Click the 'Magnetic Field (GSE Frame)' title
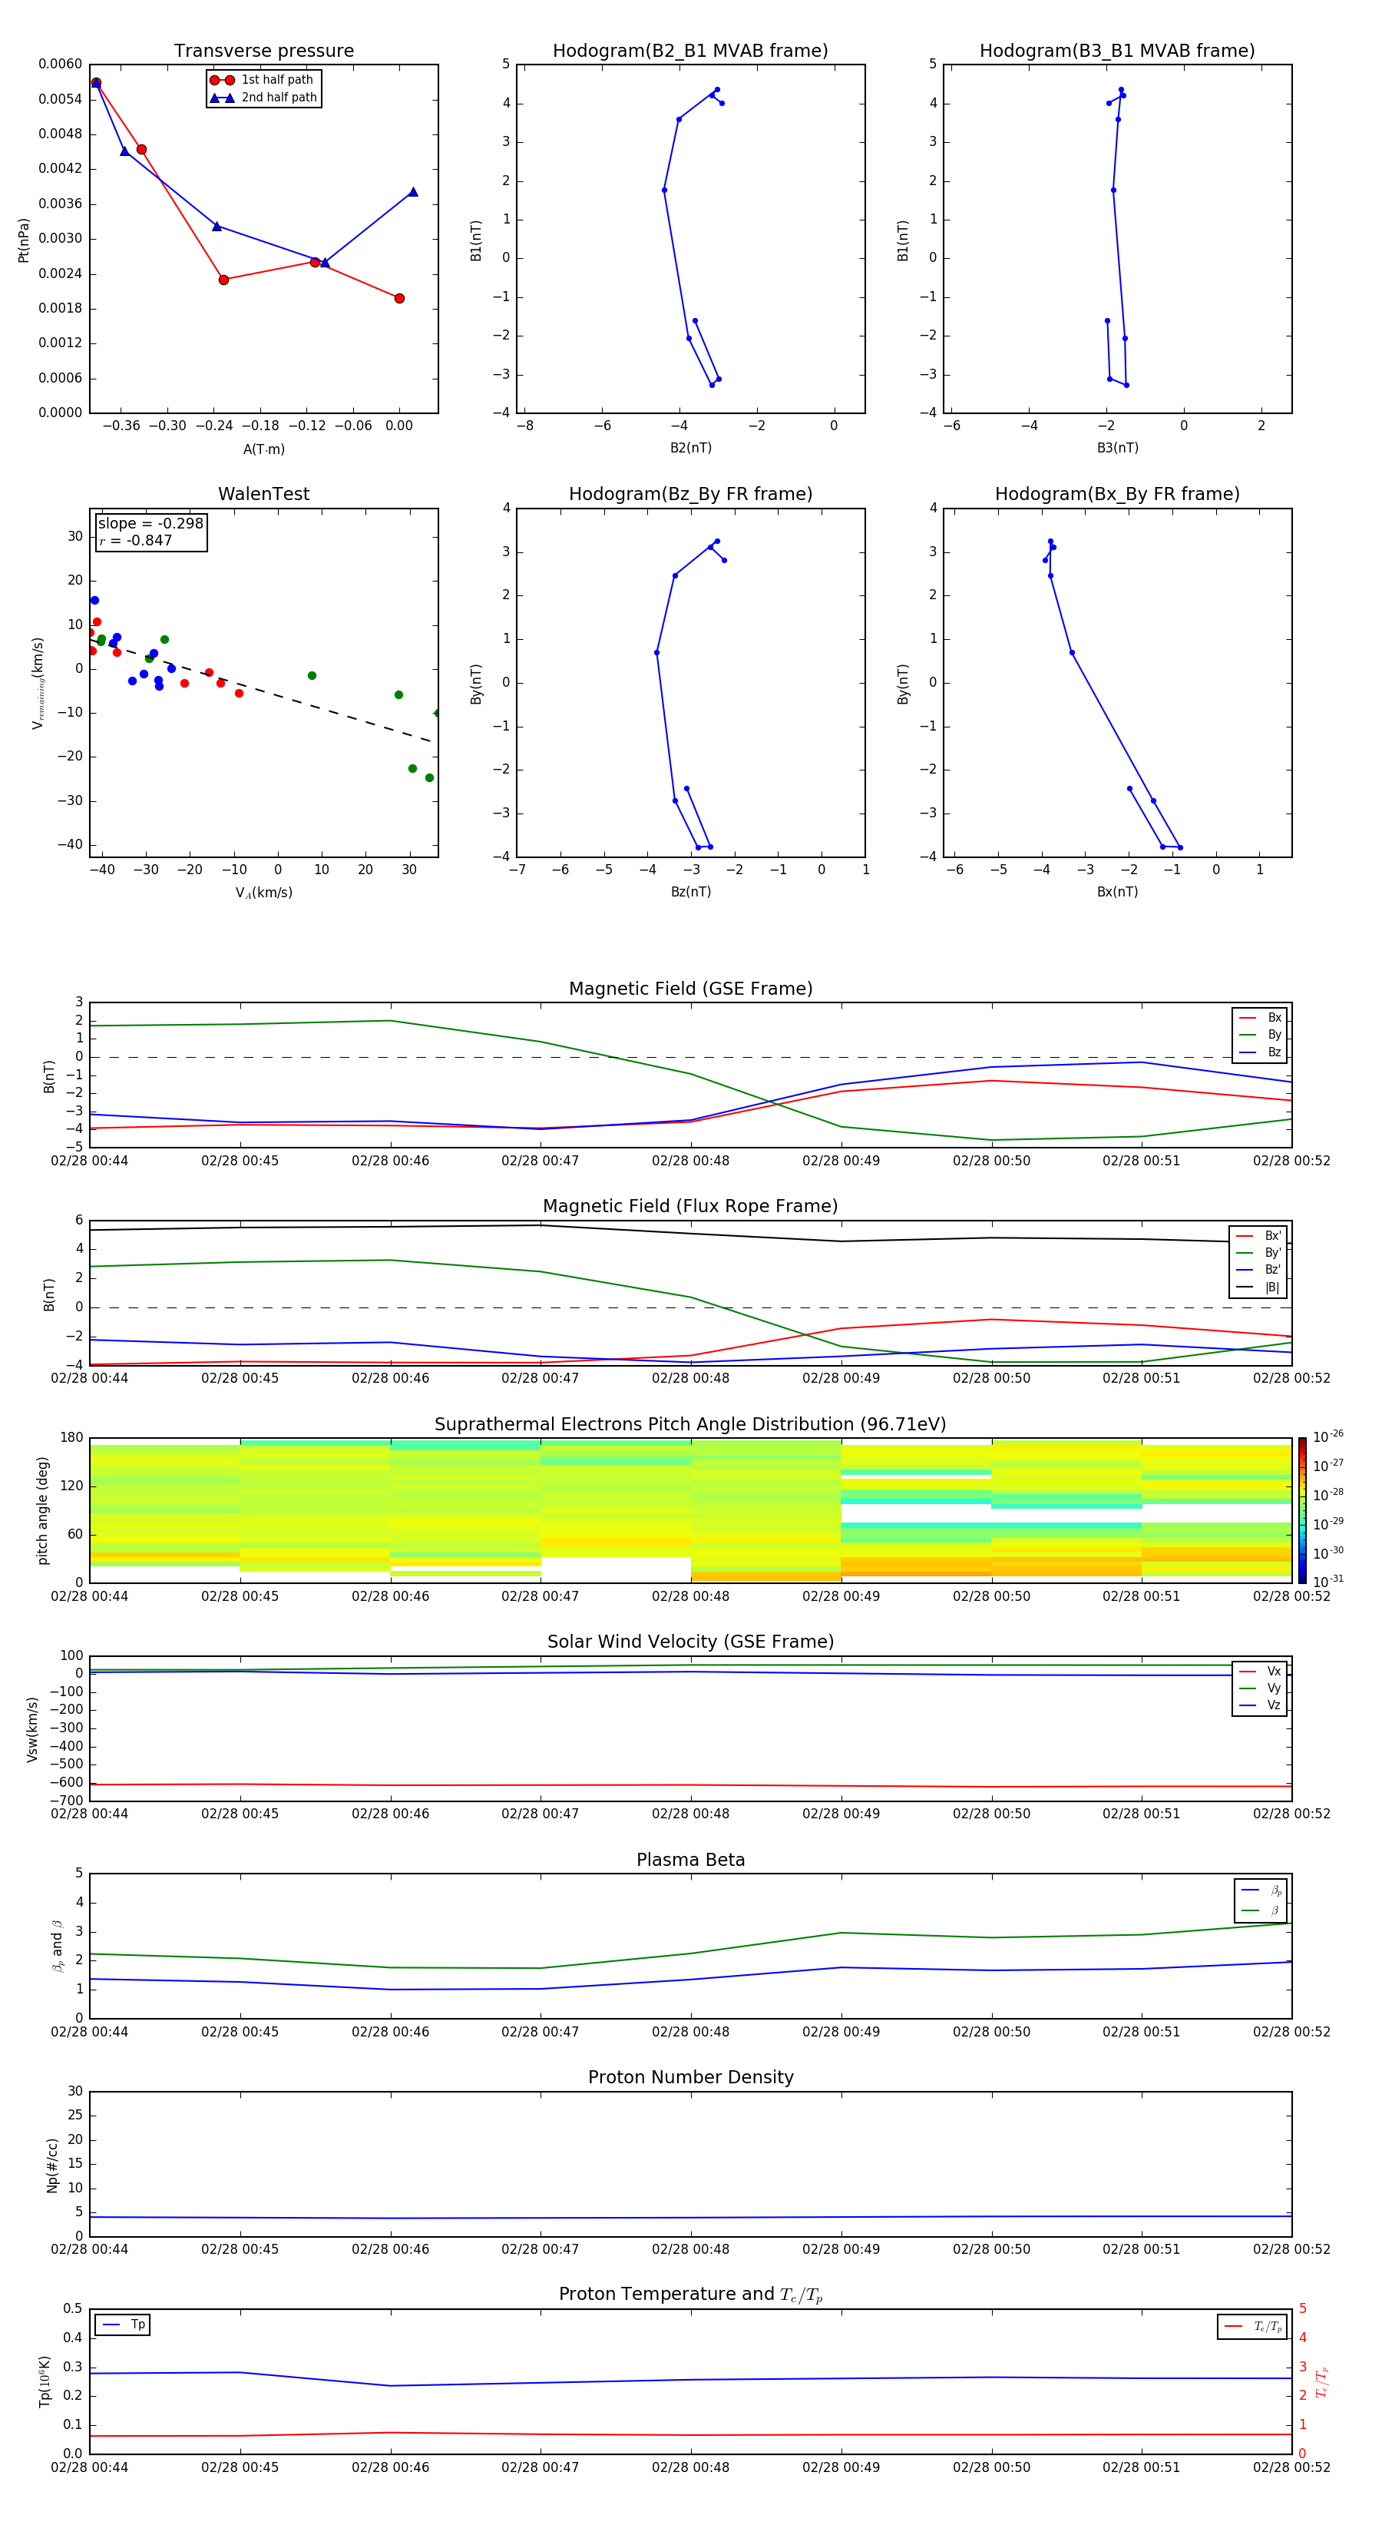 (690, 988)
